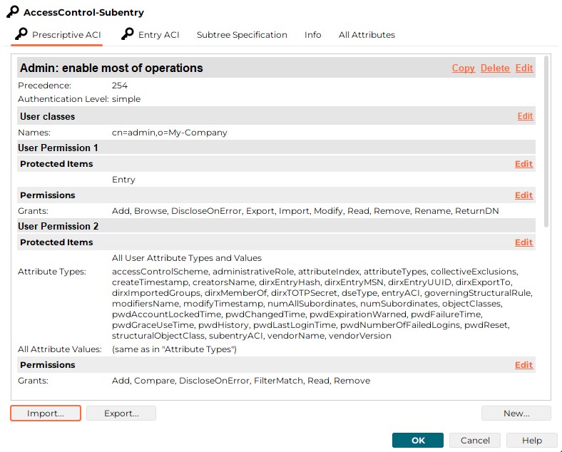Confirm the dialog with OK
This screenshot has width=562, height=452.
pyautogui.click(x=417, y=440)
